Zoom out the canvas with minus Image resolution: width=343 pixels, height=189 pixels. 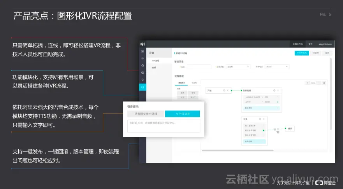[319, 83]
